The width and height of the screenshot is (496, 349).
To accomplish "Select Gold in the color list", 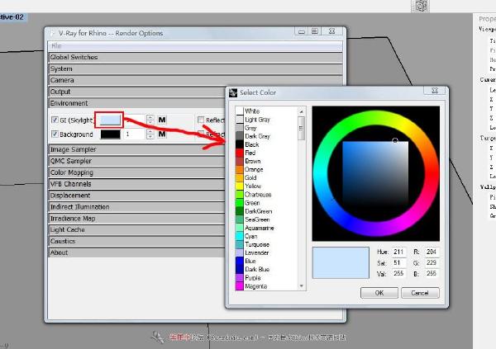I will pos(250,178).
